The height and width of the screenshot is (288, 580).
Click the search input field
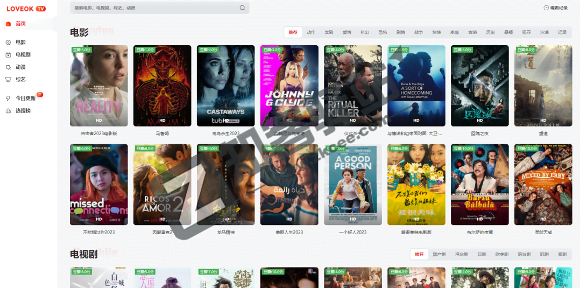(x=153, y=8)
